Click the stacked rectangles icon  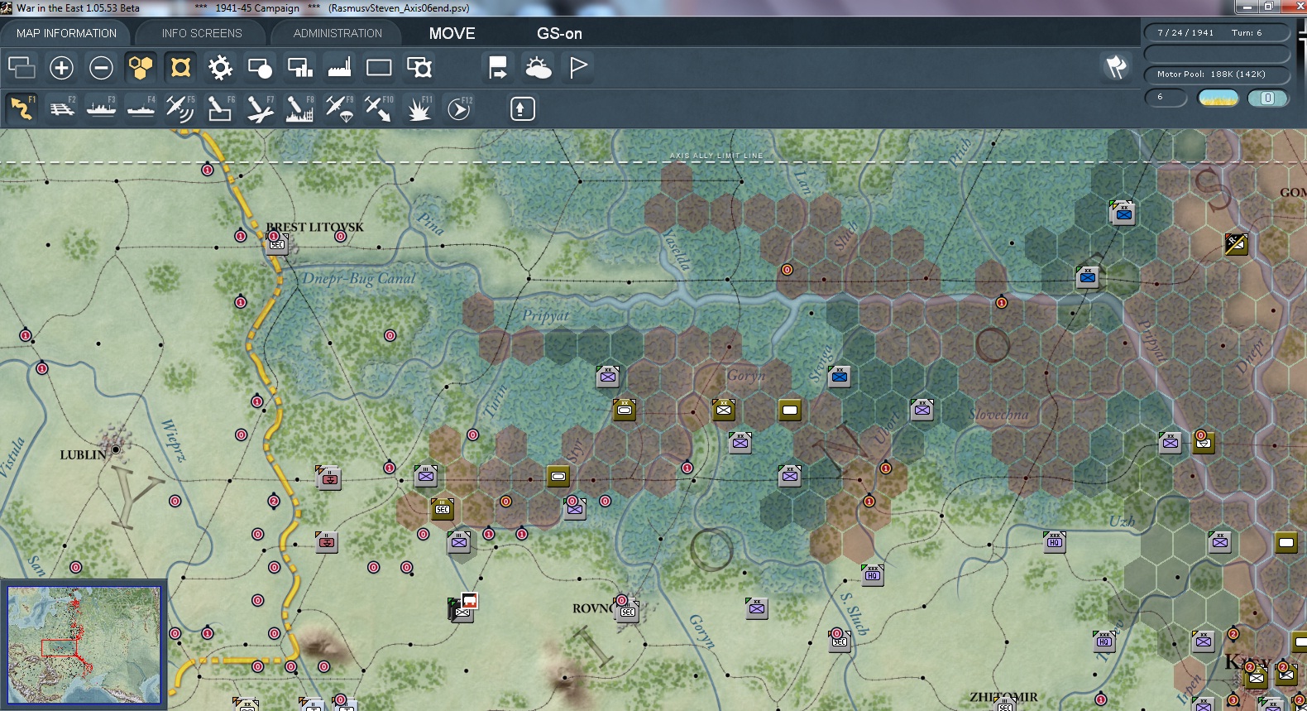(22, 67)
